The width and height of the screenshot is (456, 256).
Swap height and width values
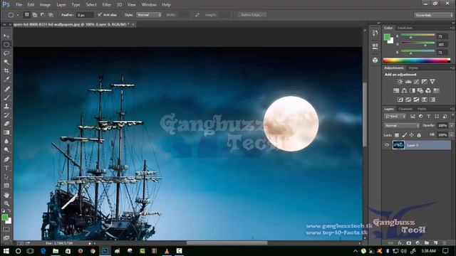pos(197,15)
